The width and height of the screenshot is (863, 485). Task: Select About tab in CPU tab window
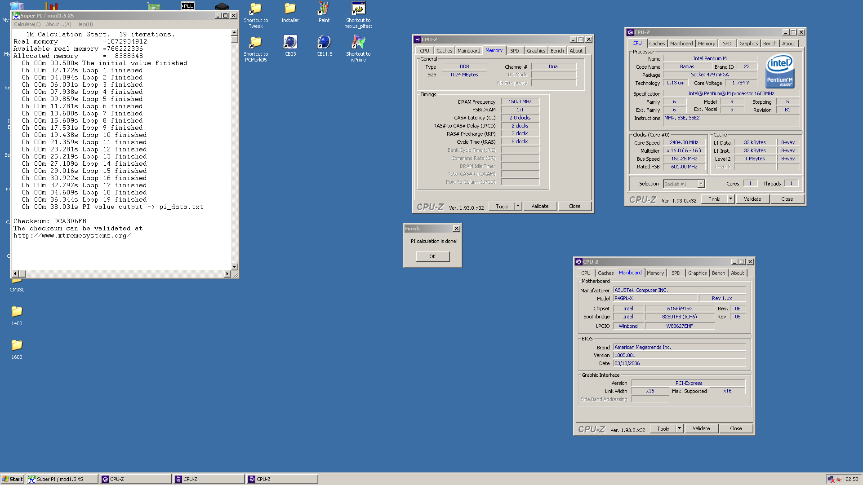coord(788,44)
